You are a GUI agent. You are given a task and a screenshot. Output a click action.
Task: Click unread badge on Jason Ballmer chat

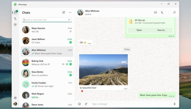pyautogui.click(x=71, y=42)
